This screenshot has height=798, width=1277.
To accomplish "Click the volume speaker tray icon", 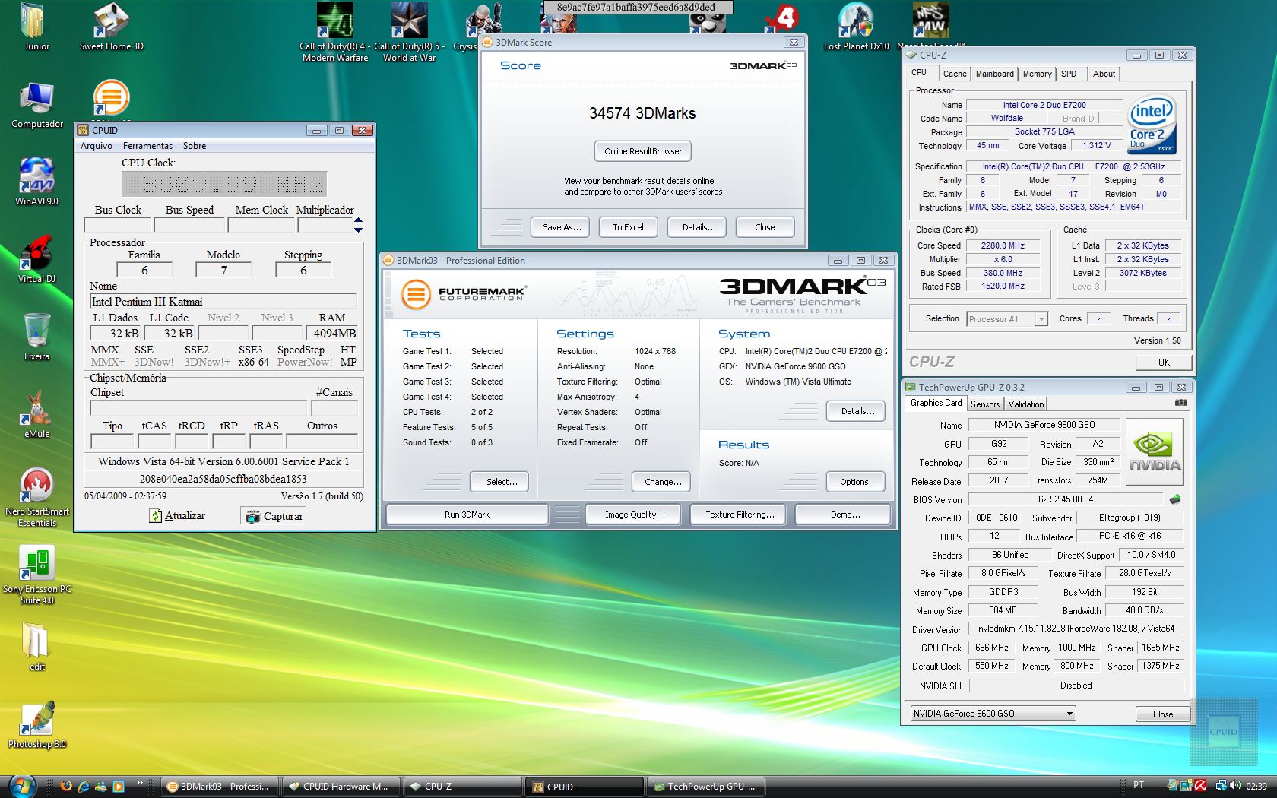I will [x=1235, y=786].
